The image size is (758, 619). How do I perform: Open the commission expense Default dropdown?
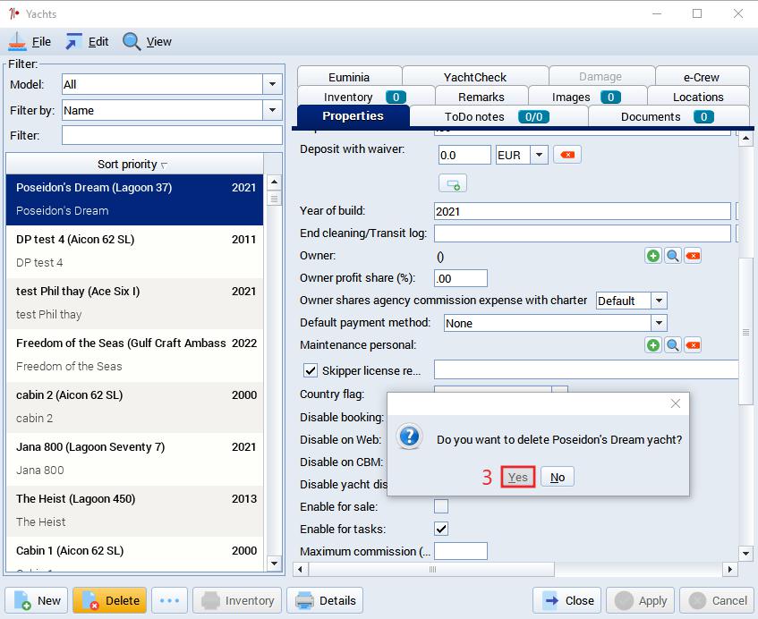click(x=659, y=301)
